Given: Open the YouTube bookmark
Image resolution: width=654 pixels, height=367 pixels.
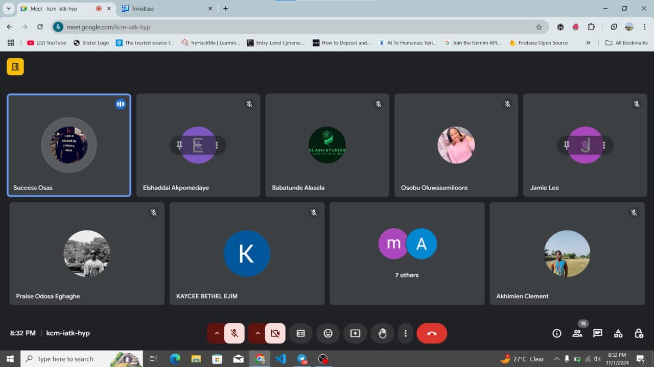Looking at the screenshot, I should point(47,43).
